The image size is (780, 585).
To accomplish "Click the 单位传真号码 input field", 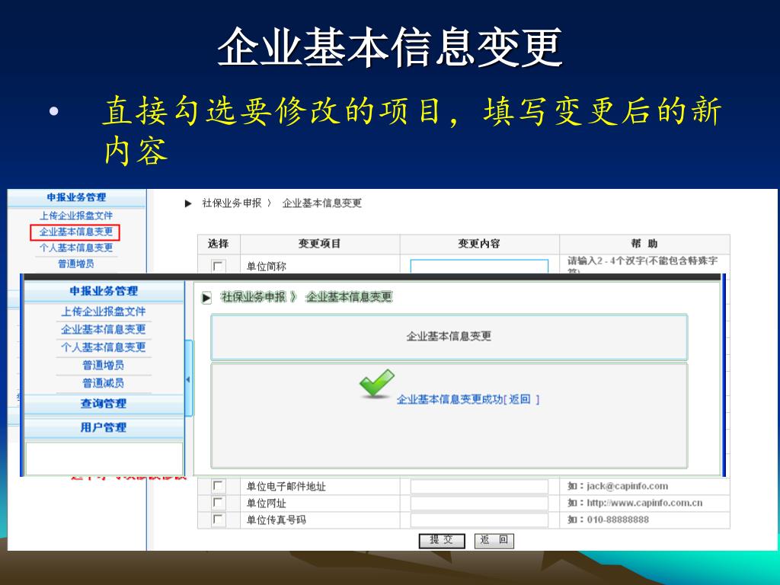I will point(479,519).
